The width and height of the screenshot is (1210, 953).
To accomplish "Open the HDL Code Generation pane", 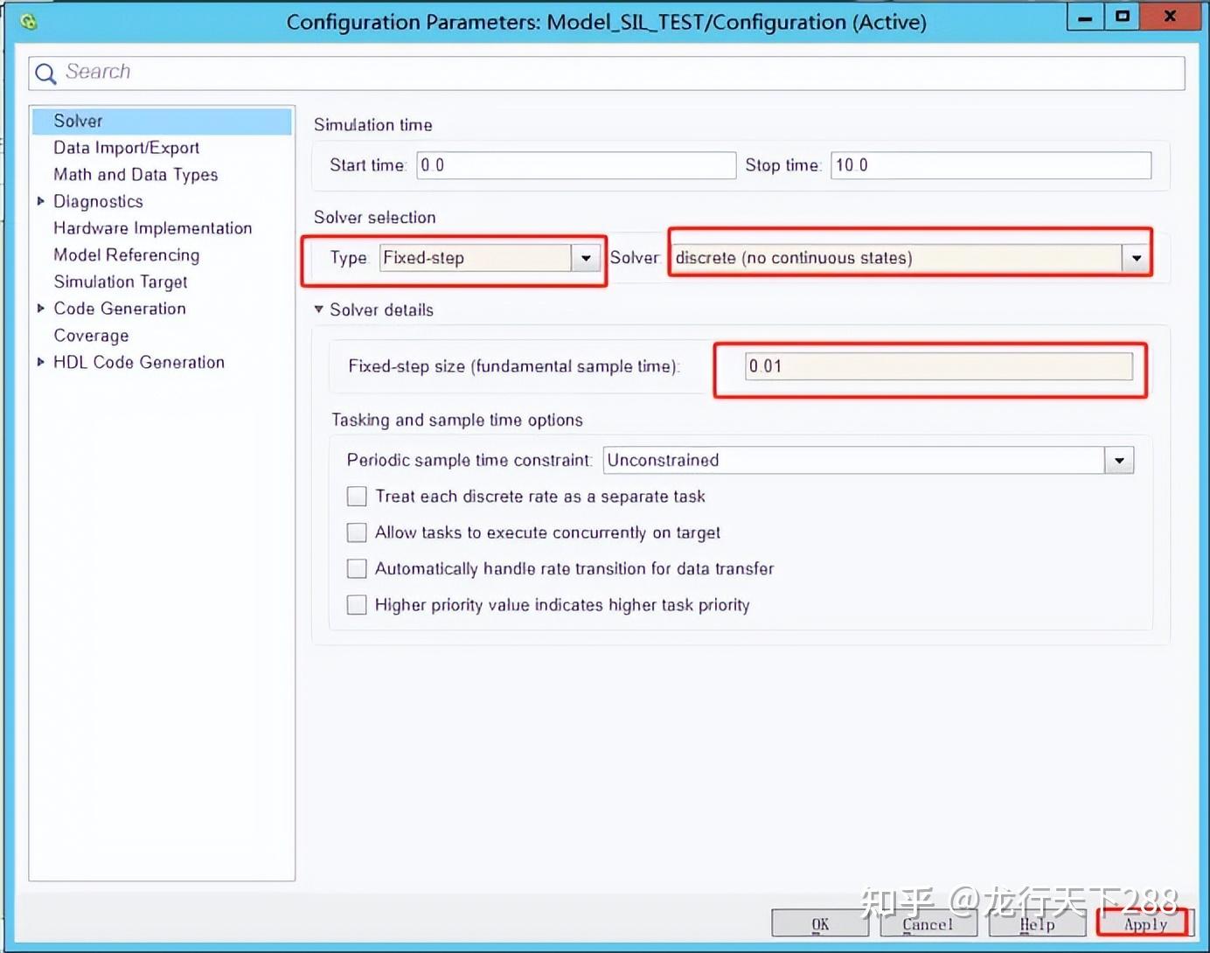I will [139, 362].
